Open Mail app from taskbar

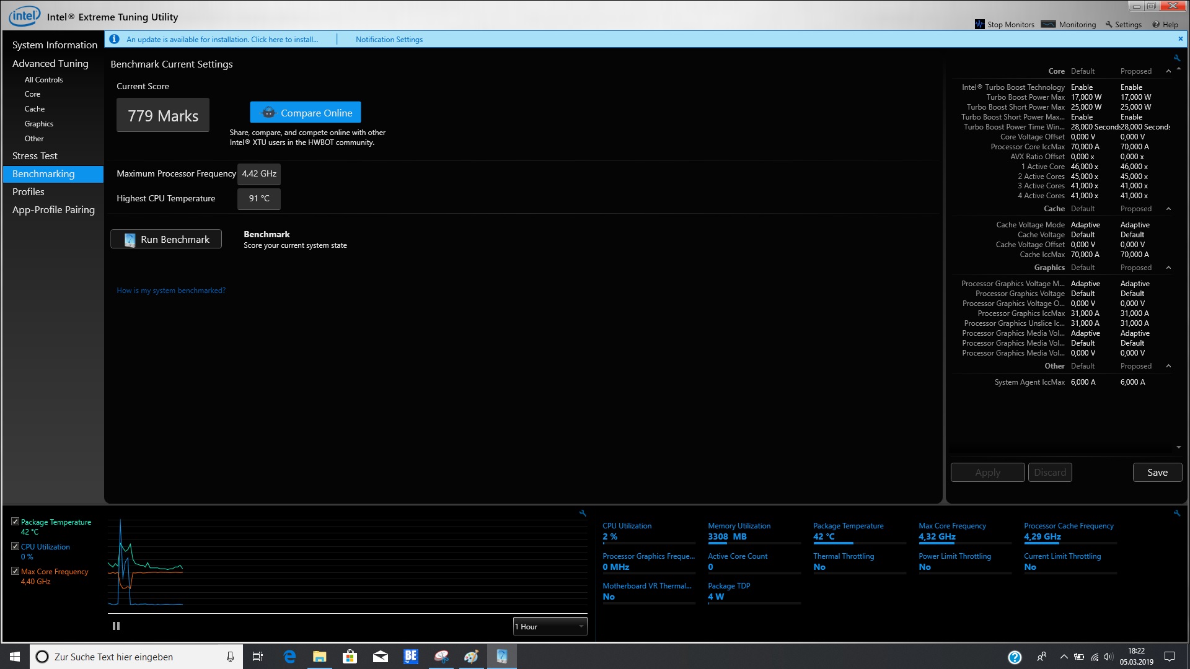pyautogui.click(x=381, y=657)
